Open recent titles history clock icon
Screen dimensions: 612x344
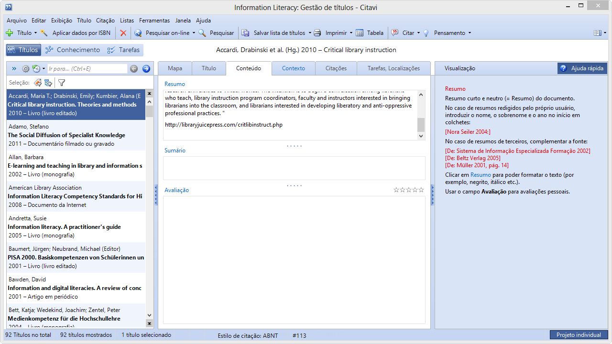[x=36, y=69]
